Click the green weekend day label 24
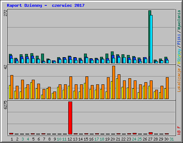This screenshot has height=143, width=183. [134, 139]
